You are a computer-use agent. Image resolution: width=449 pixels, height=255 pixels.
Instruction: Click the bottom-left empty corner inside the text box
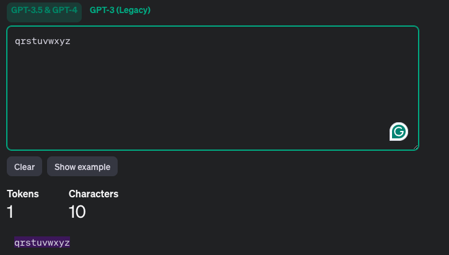[19, 140]
